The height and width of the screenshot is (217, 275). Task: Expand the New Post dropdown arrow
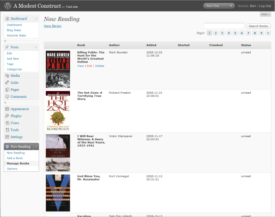tap(231, 6)
